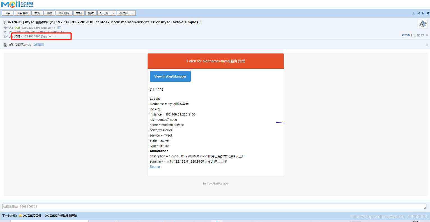430x222 pixels.
Task: Click 'alertname = mysql服务异常' label
Action: [x=169, y=104]
